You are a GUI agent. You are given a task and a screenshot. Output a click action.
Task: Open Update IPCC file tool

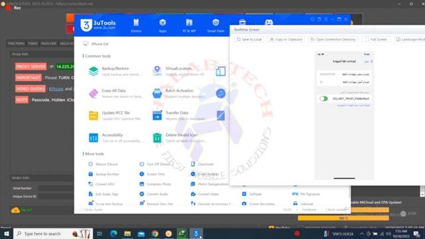tap(115, 116)
